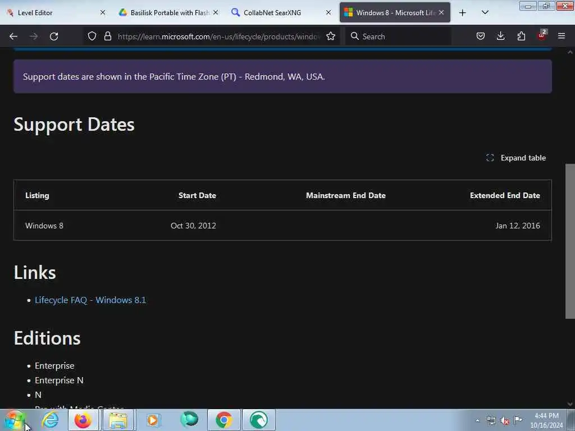The image size is (575, 431).
Task: Select the Oct 30, 2012 date cell
Action: (193, 226)
